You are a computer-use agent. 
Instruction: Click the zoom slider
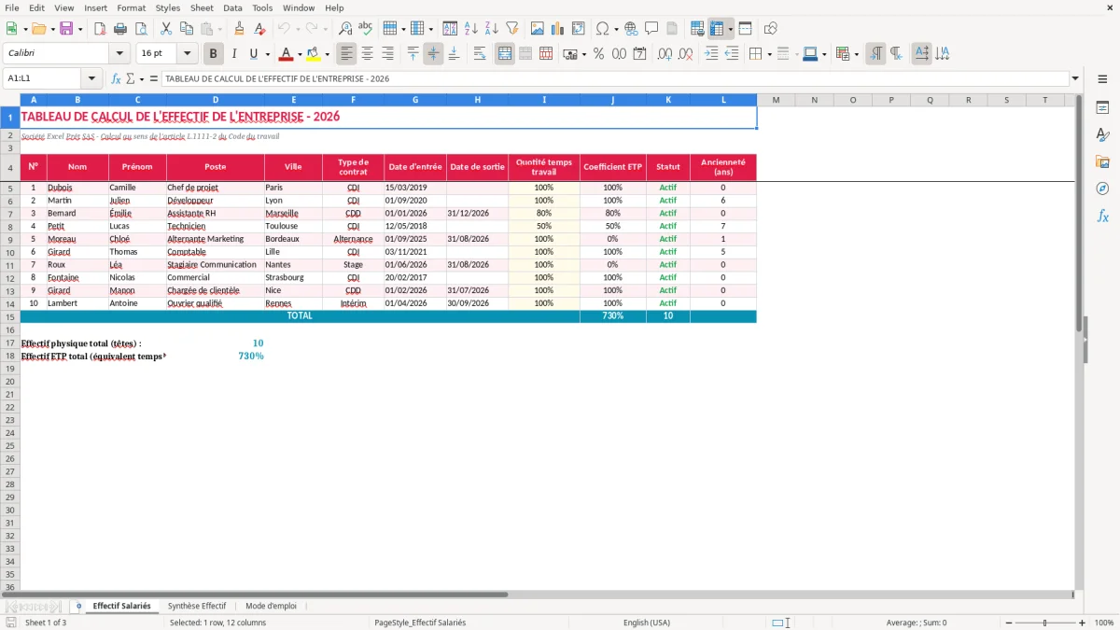point(1045,623)
